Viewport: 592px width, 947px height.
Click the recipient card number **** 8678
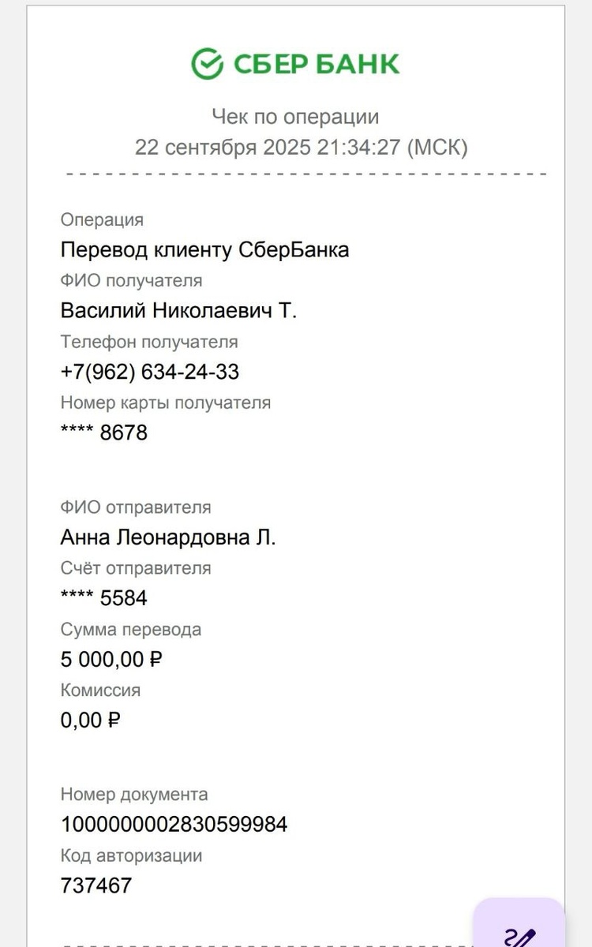coord(103,432)
